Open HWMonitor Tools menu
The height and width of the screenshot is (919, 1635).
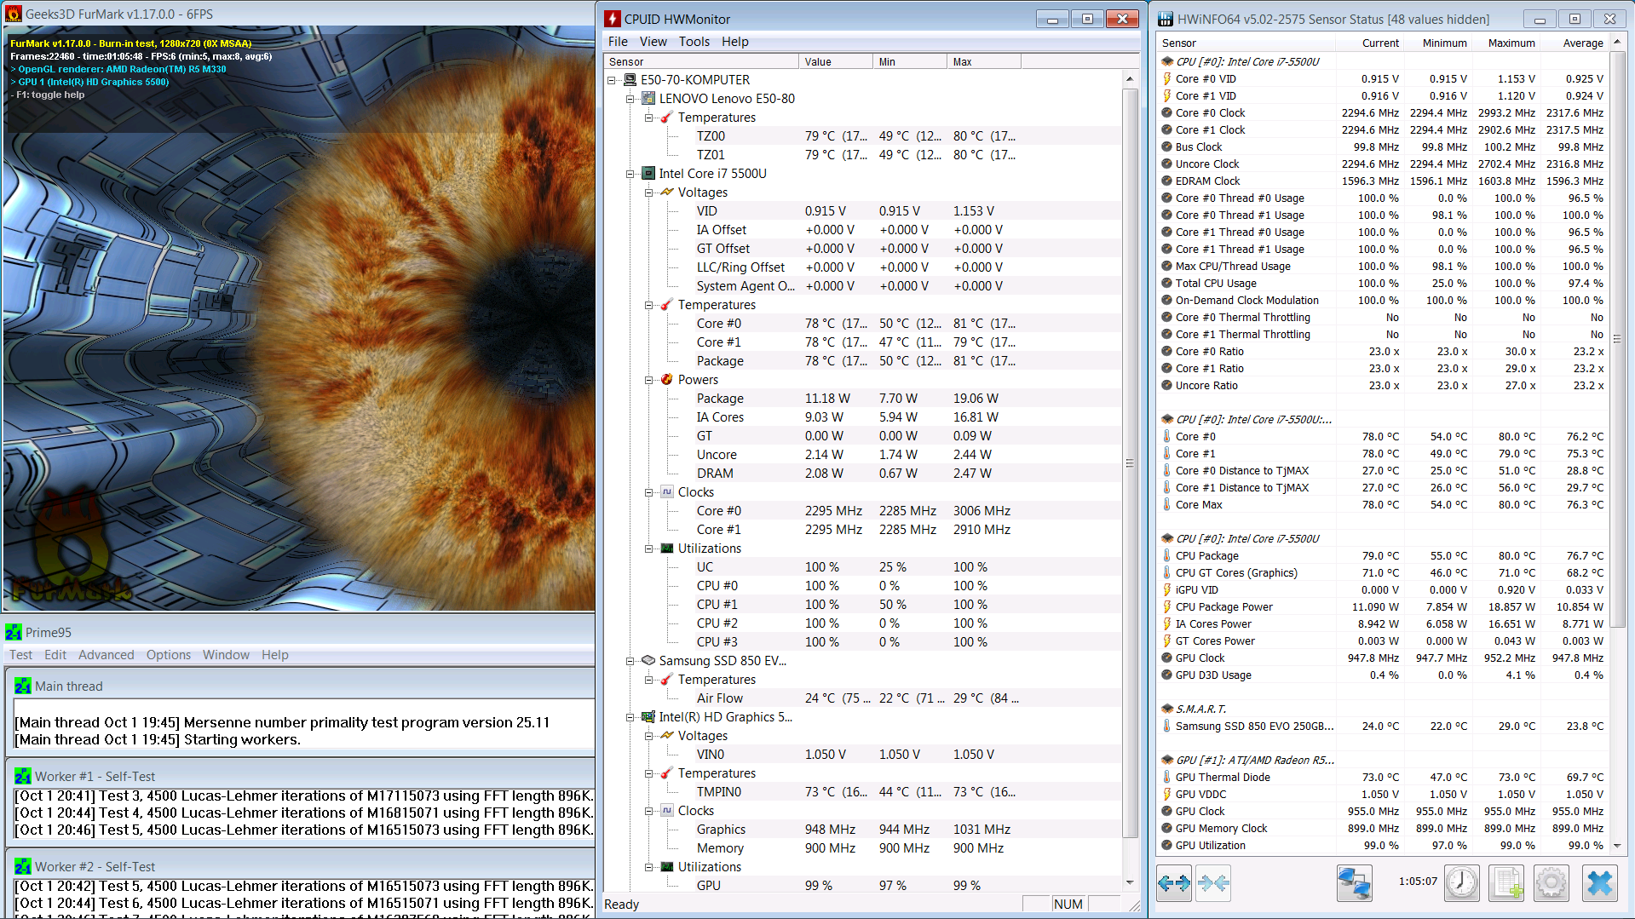tap(694, 42)
